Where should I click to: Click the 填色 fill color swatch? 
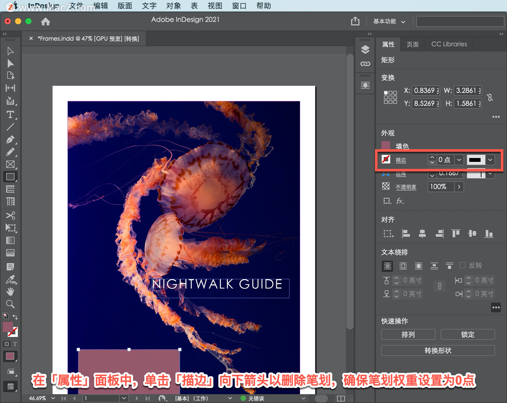coord(386,146)
